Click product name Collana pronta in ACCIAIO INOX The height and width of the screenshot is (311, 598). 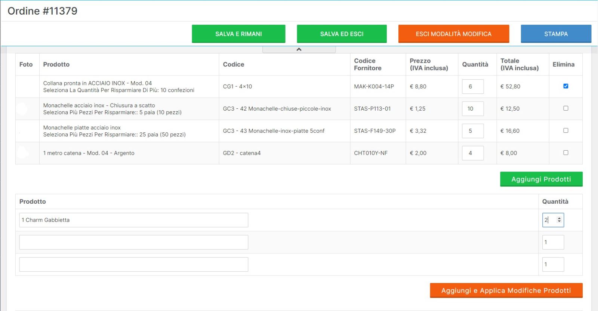tap(98, 83)
